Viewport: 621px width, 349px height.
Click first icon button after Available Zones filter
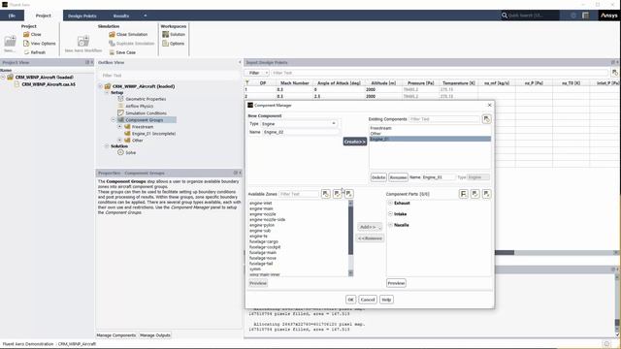pyautogui.click(x=326, y=194)
